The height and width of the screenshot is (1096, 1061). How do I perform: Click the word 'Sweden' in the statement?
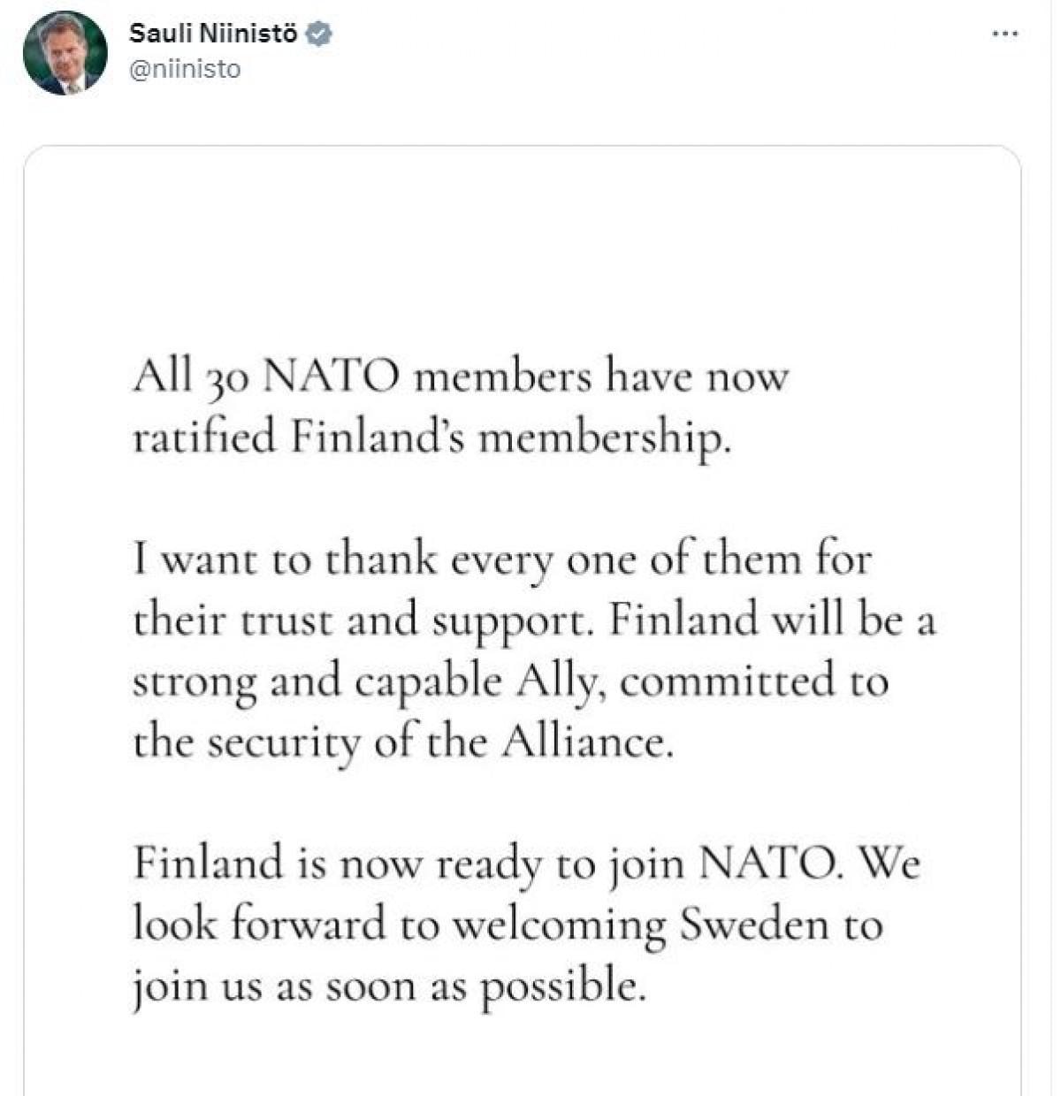point(754,925)
